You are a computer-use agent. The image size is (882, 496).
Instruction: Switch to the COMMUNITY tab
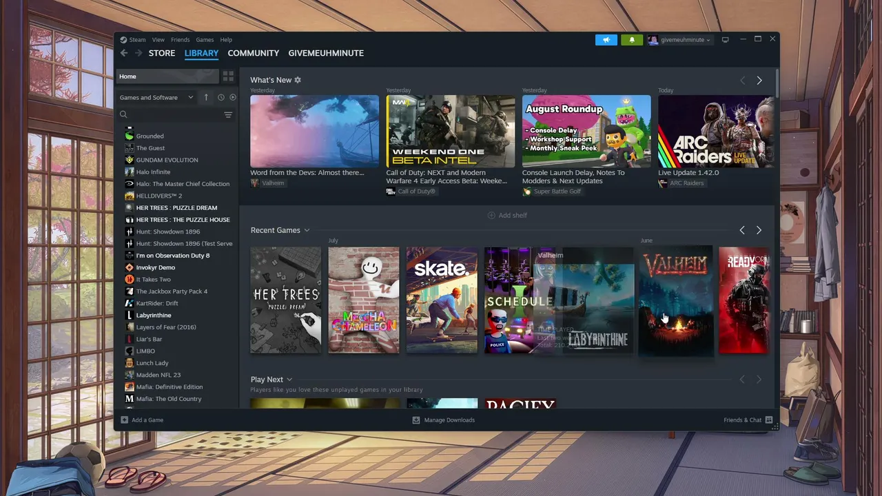click(254, 53)
